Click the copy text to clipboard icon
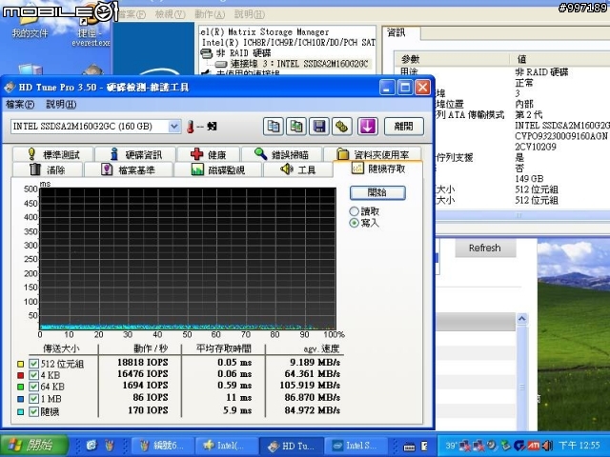 click(274, 127)
